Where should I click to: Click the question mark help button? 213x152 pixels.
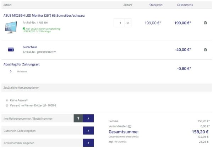click(x=78, y=119)
